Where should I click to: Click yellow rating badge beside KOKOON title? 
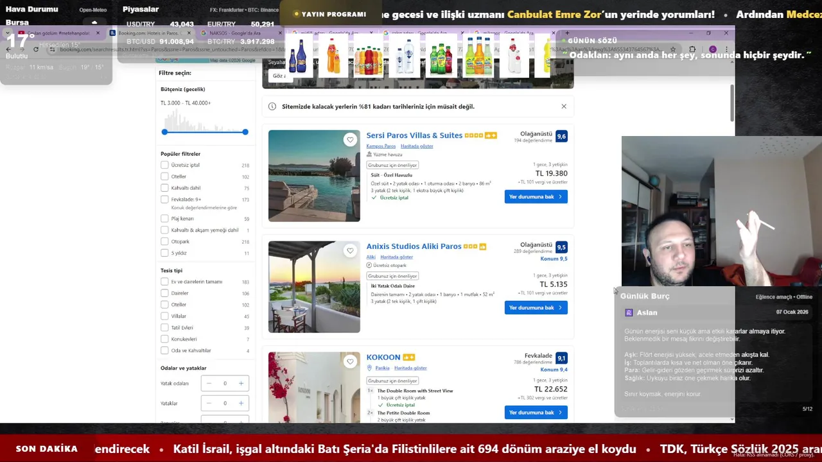pos(409,357)
